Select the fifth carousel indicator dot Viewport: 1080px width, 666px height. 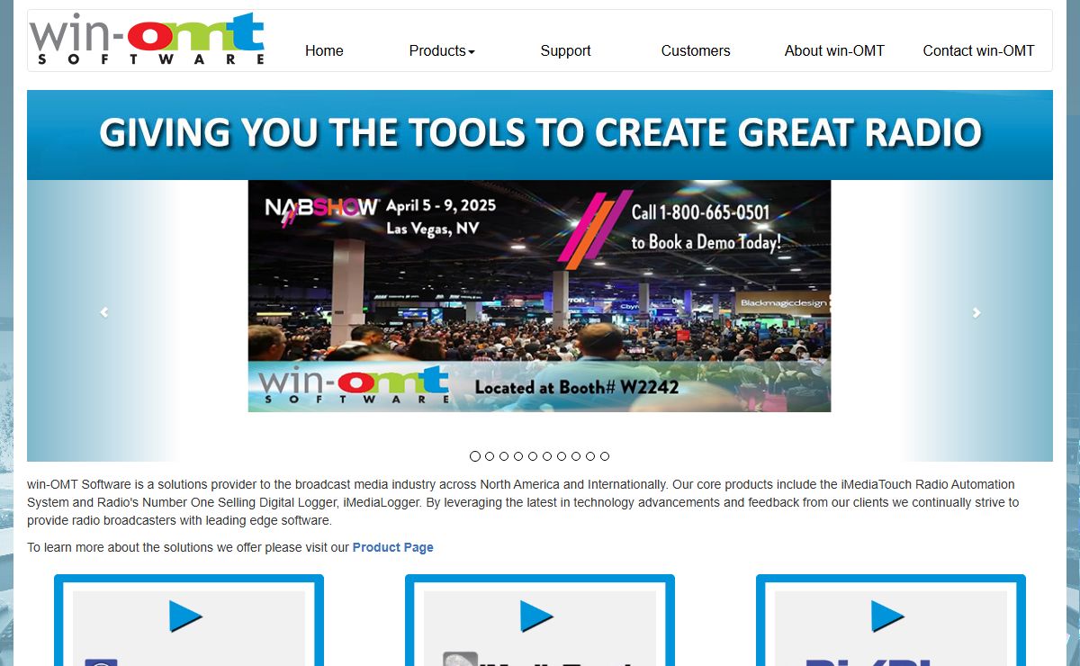point(533,456)
